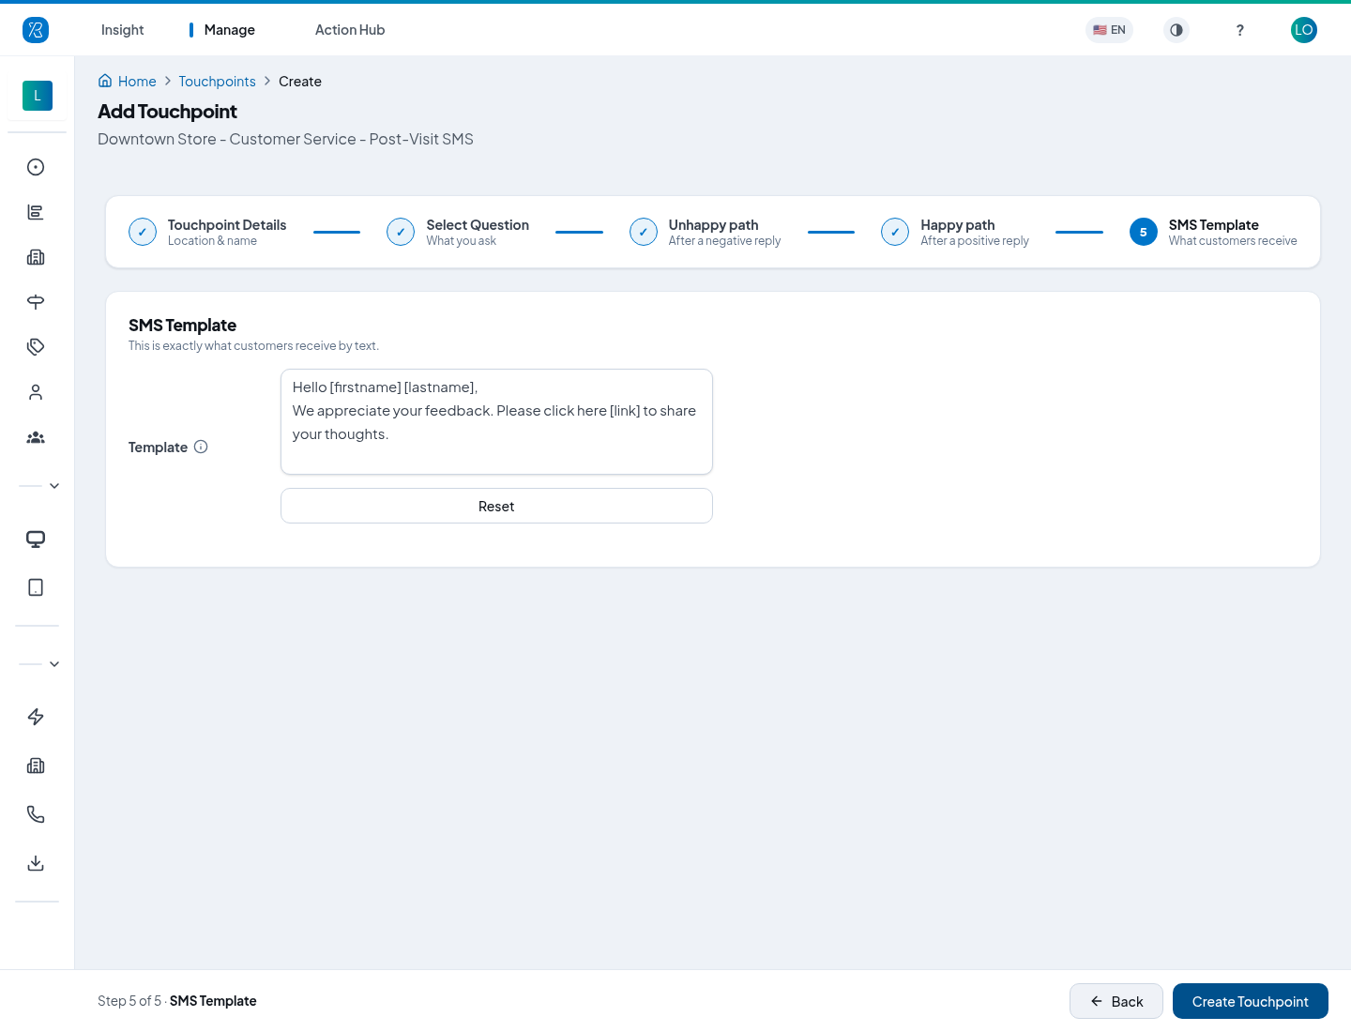Click the Touchpoints breadcrumb link
The width and height of the screenshot is (1351, 1032).
[217, 82]
